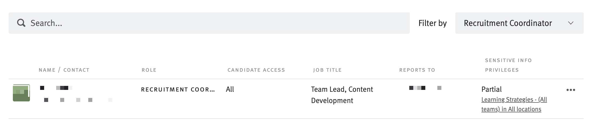Open the Learning Strategies all-teams link
This screenshot has width=604, height=122.
point(514,104)
